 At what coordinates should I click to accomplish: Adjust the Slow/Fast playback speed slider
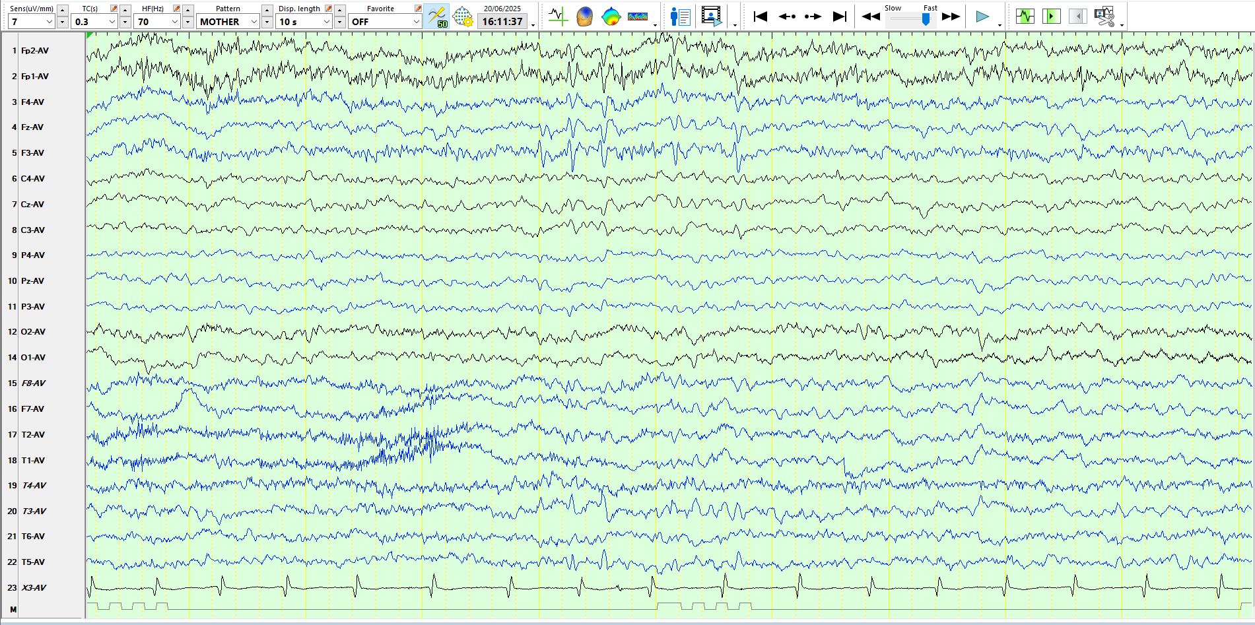(x=926, y=20)
